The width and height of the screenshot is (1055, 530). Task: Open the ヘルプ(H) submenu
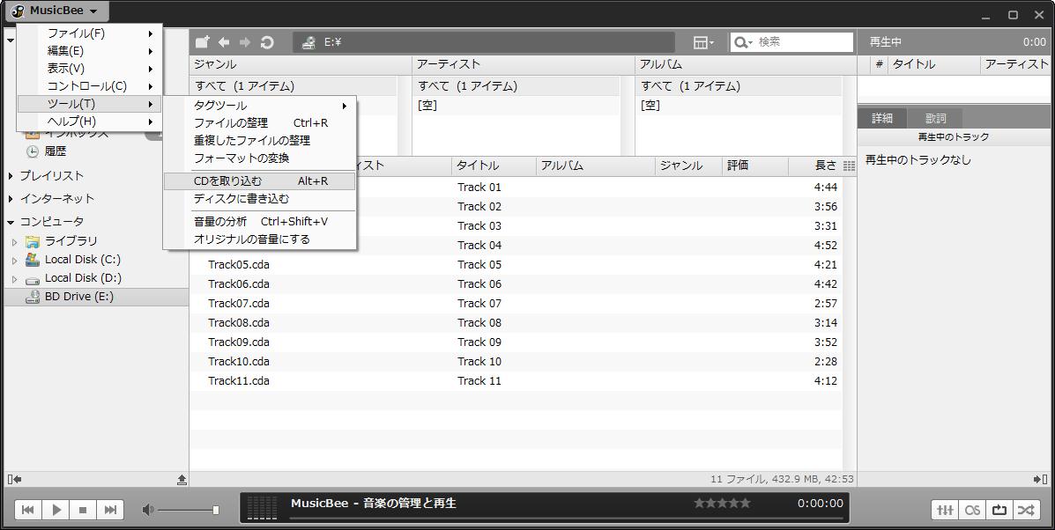click(x=90, y=121)
